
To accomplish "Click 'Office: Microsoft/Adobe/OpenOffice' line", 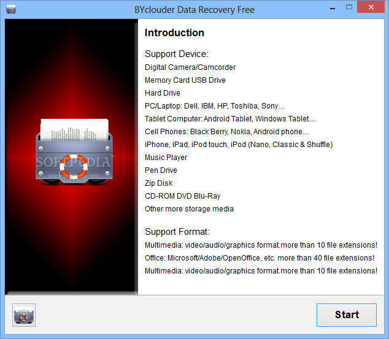I will [260, 258].
